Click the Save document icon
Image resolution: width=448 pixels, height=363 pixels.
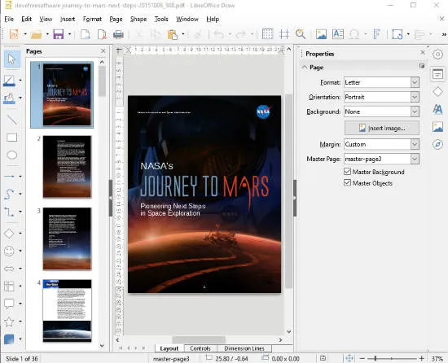pyautogui.click(x=59, y=34)
